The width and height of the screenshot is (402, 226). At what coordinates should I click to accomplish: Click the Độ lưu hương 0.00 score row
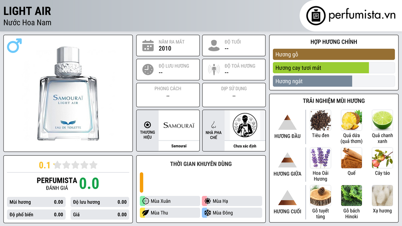click(x=100, y=202)
